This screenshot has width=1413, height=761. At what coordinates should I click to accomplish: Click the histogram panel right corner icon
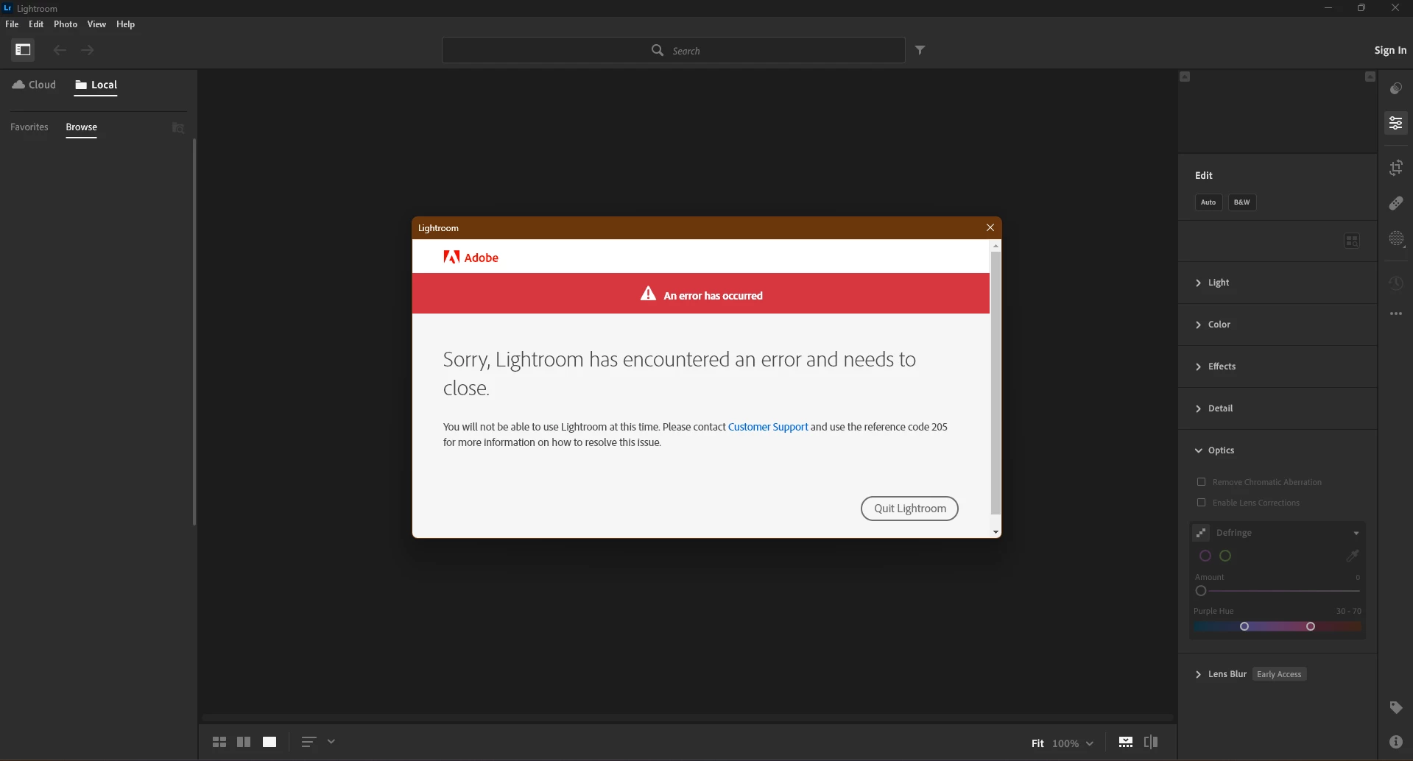coord(1370,77)
